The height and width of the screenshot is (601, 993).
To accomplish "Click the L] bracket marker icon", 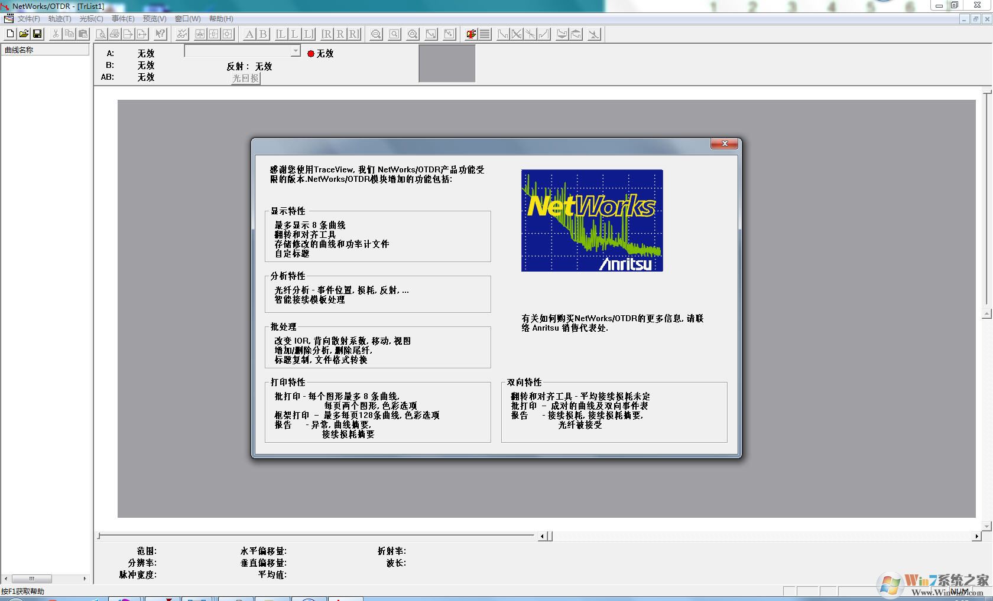I will pos(309,34).
